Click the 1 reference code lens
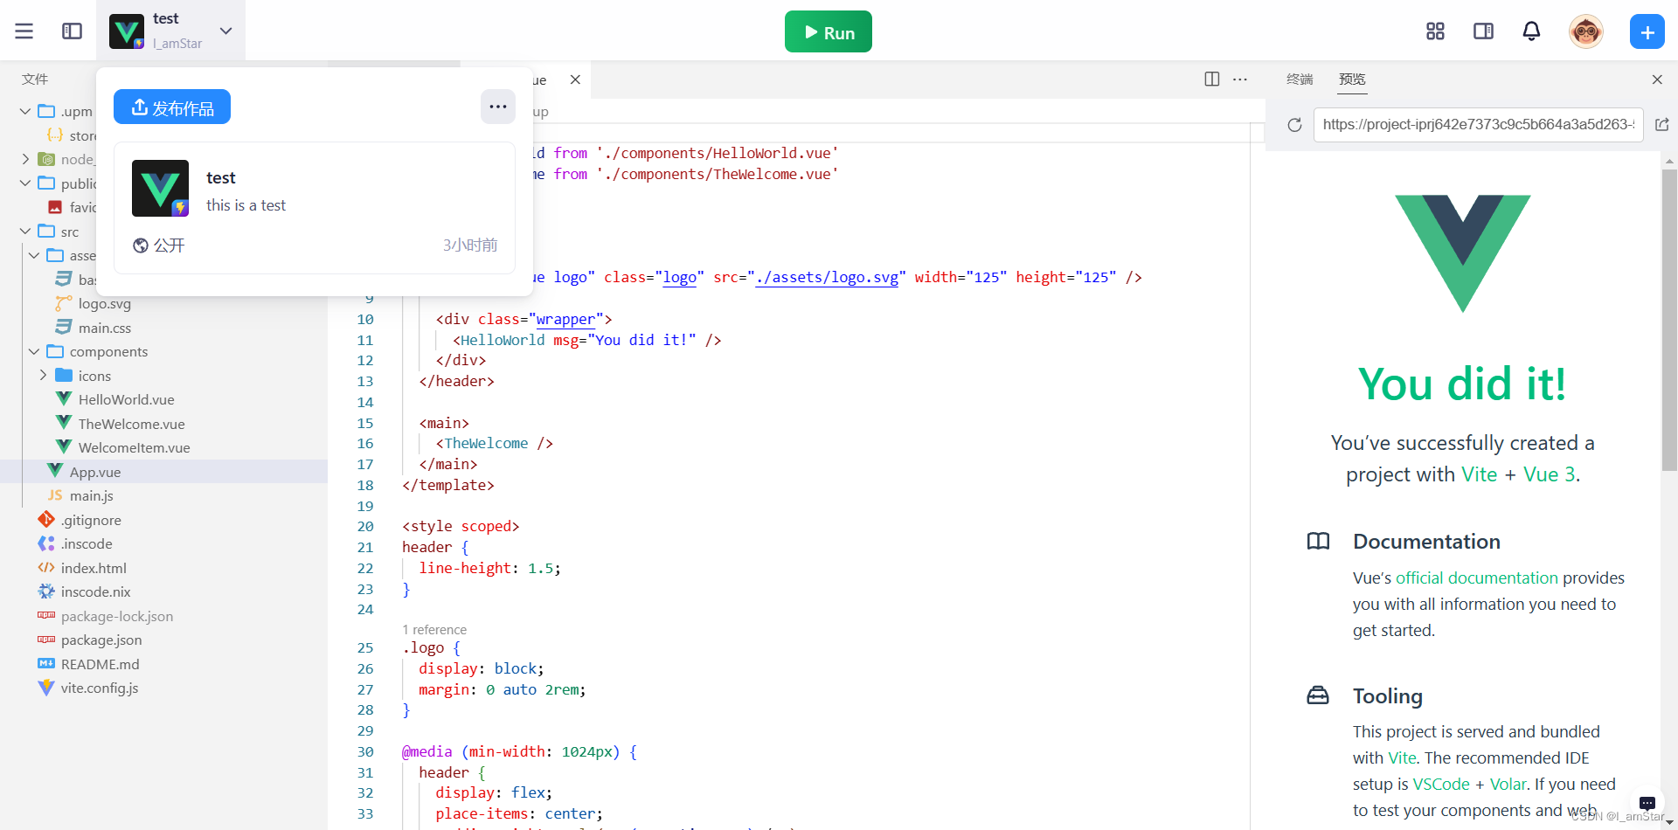Viewport: 1678px width, 830px height. click(x=434, y=629)
